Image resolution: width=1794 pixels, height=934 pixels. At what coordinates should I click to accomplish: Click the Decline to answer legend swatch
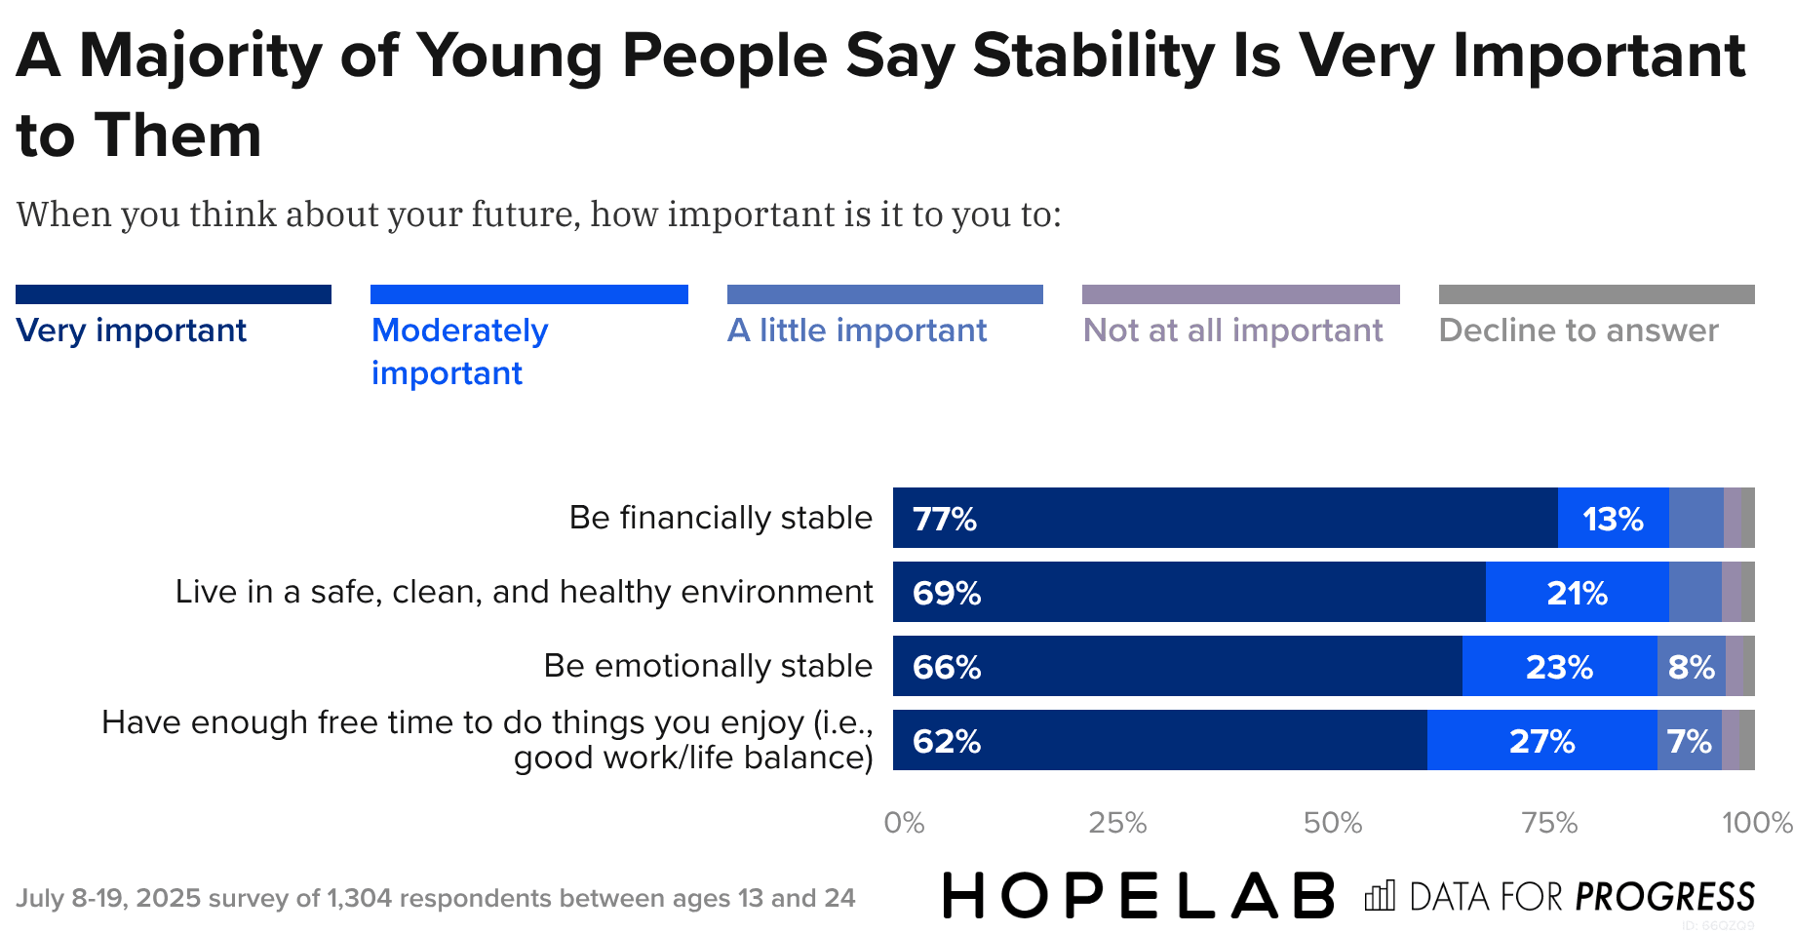1597,294
